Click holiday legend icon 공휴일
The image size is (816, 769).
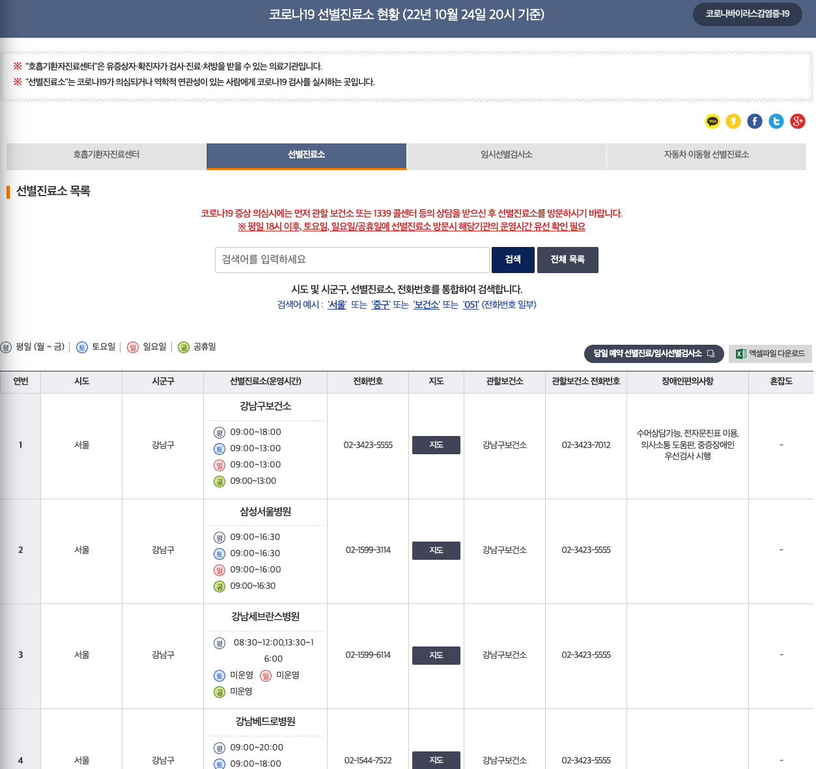[x=184, y=347]
